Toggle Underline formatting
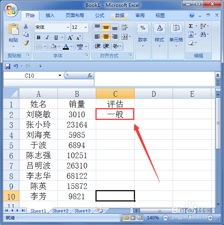The image size is (224, 225). (x=56, y=38)
